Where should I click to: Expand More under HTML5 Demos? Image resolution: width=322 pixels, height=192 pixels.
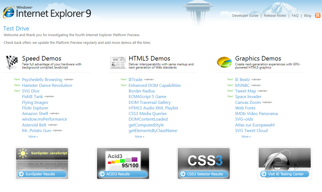click(x=140, y=136)
